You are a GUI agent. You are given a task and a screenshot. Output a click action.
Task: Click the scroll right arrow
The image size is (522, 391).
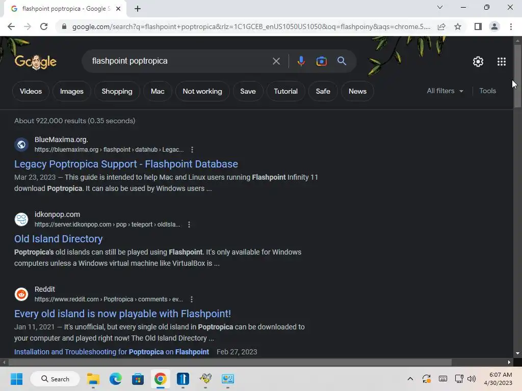coord(509,362)
